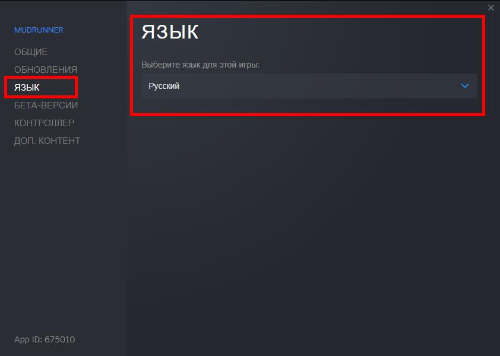Click the middle of the language selector field

pyautogui.click(x=309, y=86)
